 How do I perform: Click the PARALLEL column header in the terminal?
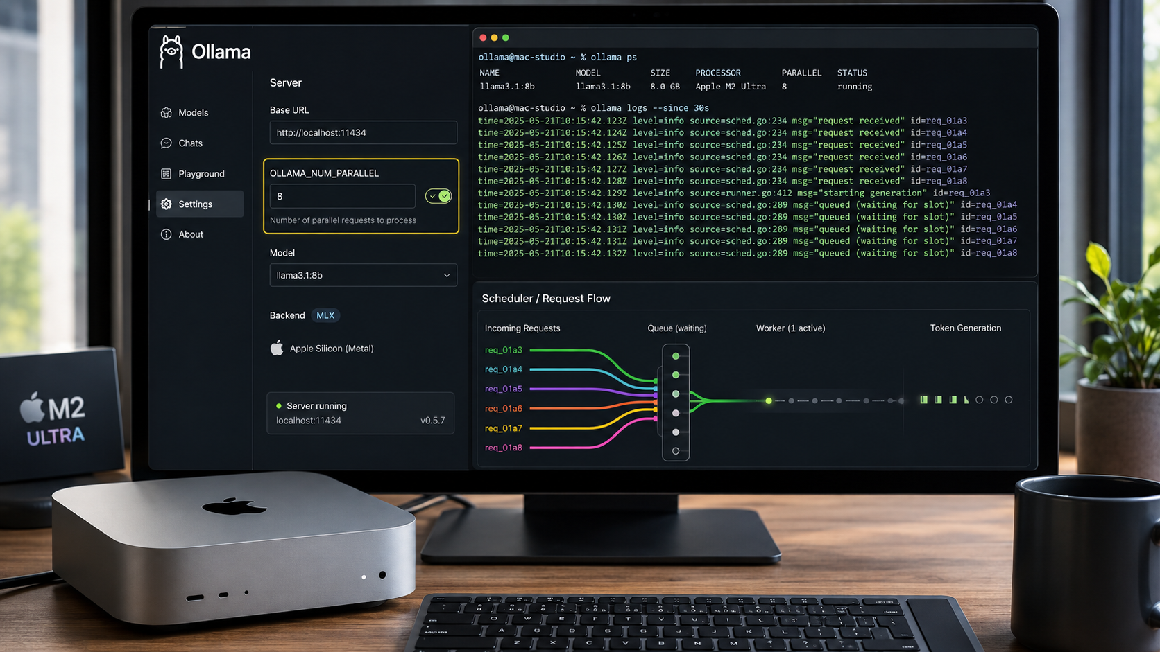[801, 73]
